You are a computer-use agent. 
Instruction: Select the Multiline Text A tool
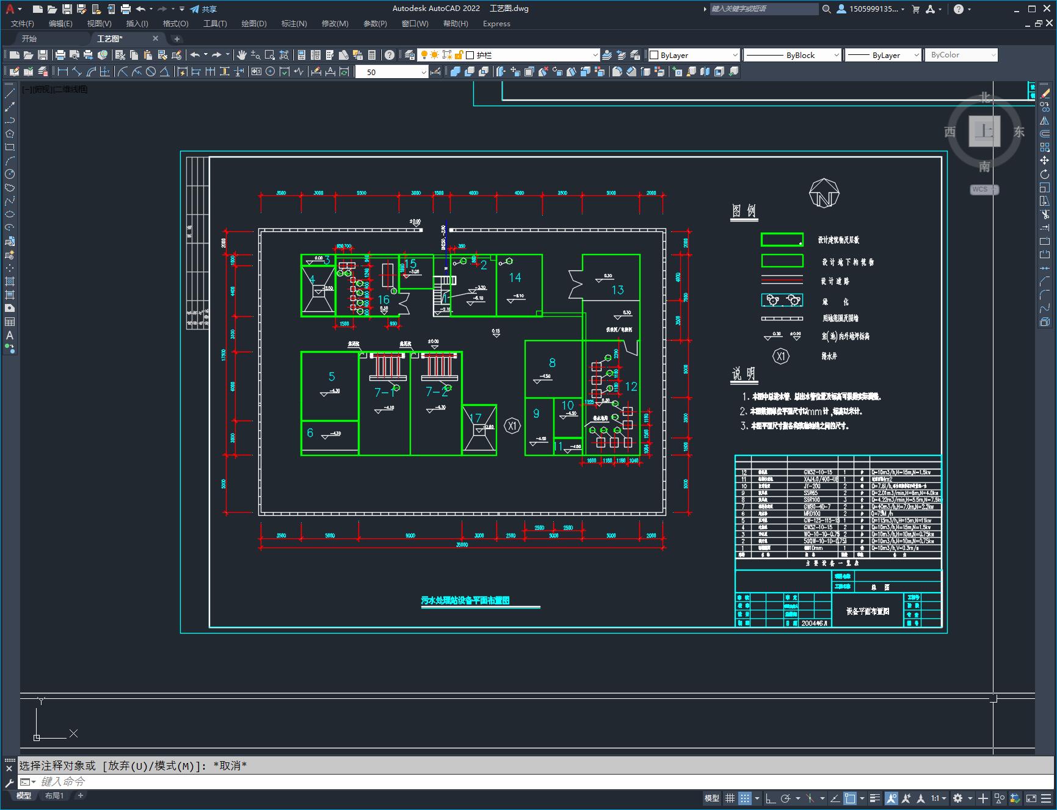click(10, 335)
